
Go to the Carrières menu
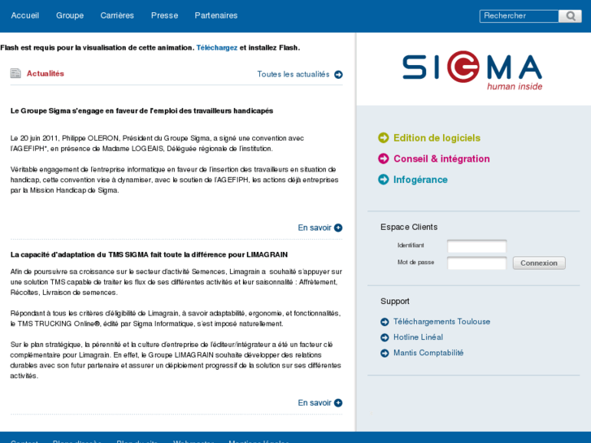point(117,15)
